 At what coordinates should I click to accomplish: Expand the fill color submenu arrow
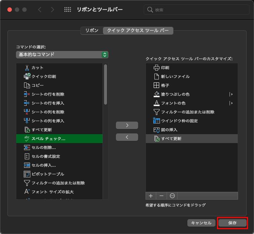(231, 94)
